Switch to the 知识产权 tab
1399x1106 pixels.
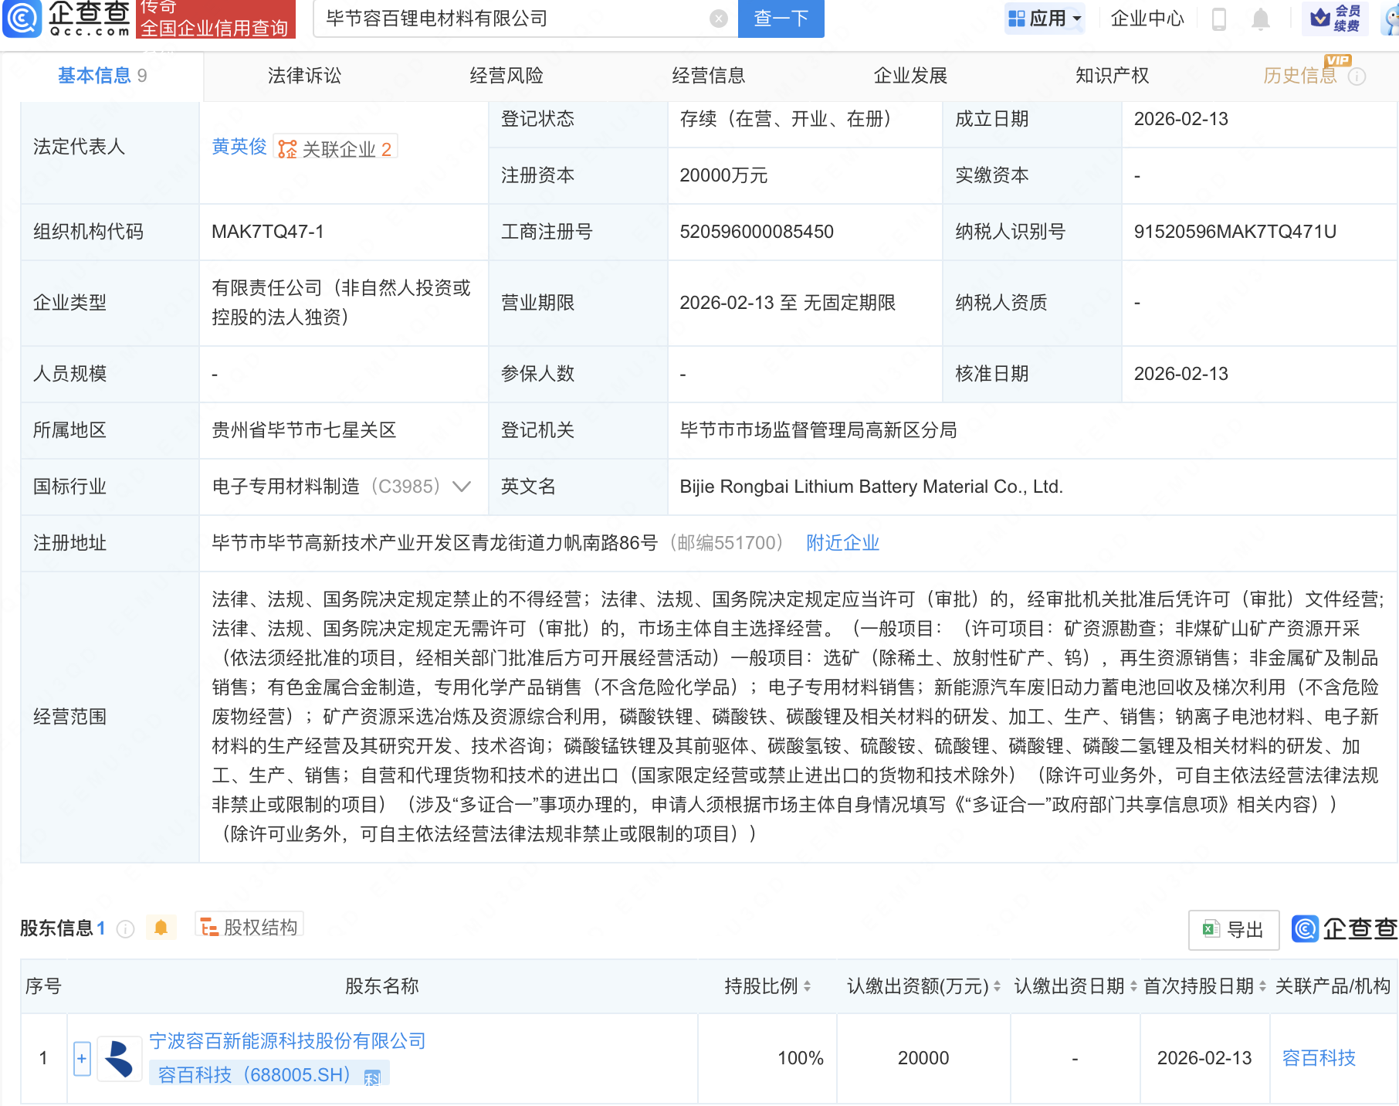(1112, 76)
